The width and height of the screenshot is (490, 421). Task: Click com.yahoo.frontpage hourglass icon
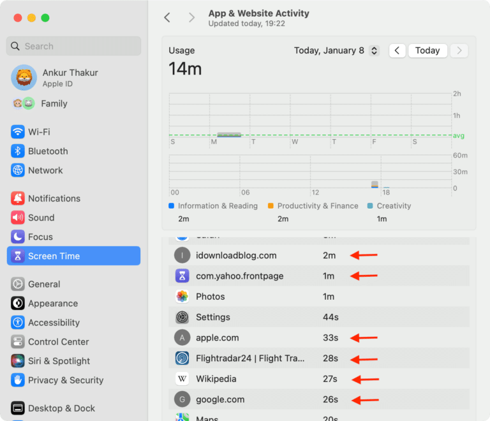(x=182, y=276)
